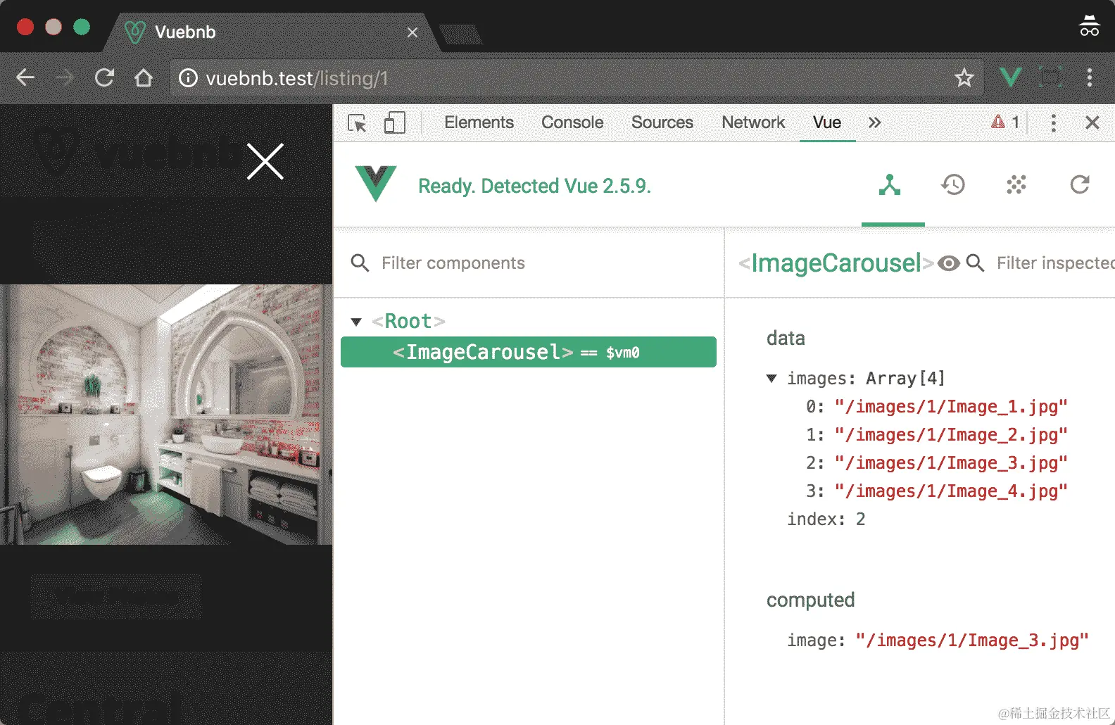The height and width of the screenshot is (725, 1115).
Task: Close the image carousel modal
Action: click(265, 161)
